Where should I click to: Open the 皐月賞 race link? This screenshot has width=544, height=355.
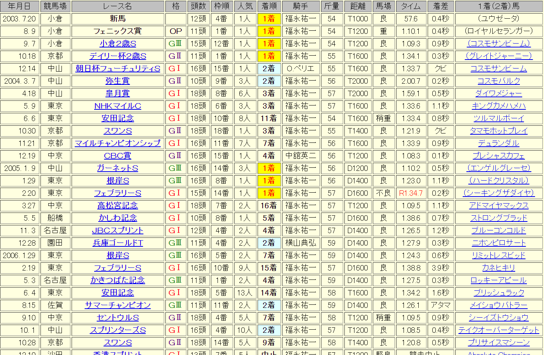click(x=118, y=93)
